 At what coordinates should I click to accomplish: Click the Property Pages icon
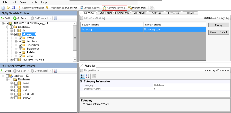coord(94,76)
